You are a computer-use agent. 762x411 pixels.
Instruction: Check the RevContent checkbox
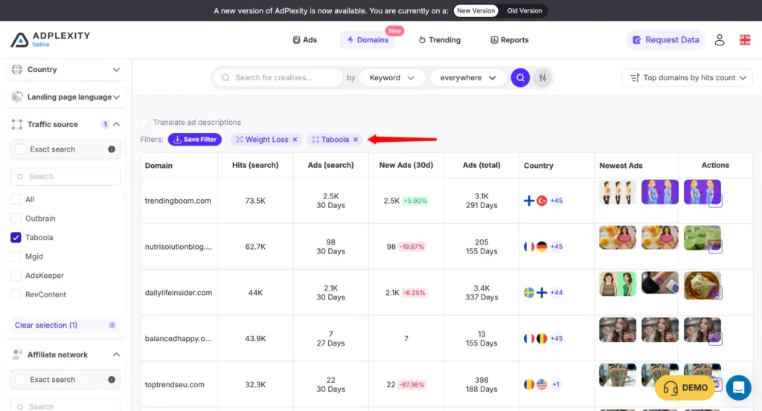tap(16, 294)
